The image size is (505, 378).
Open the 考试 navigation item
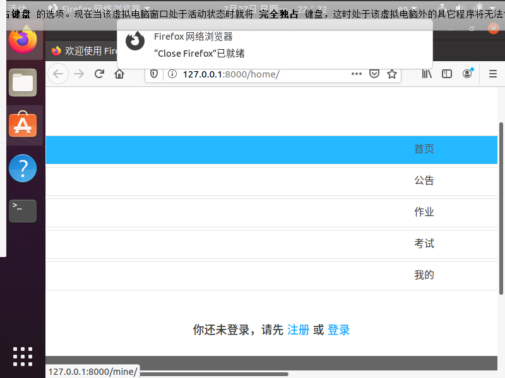point(271,244)
